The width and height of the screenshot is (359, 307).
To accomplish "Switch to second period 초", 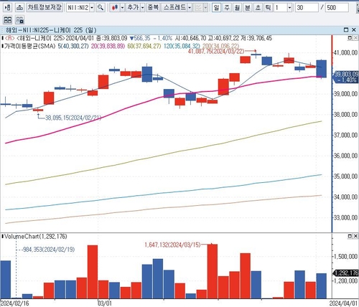I will [258, 8].
